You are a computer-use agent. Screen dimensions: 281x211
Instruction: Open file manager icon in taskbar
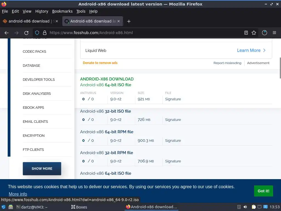11,207
